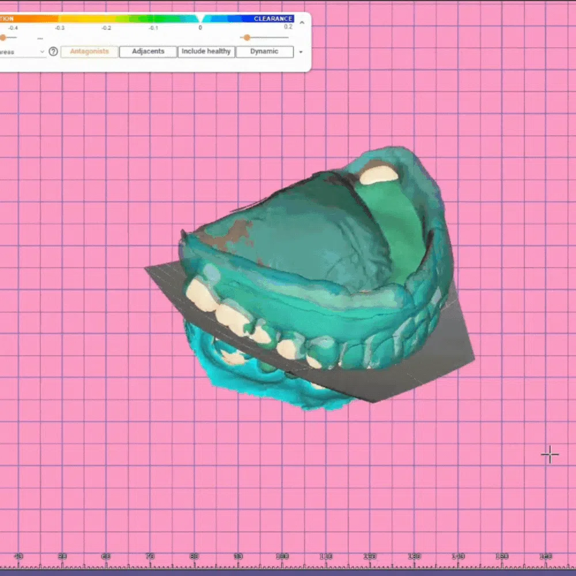Click the help question mark icon

(54, 51)
